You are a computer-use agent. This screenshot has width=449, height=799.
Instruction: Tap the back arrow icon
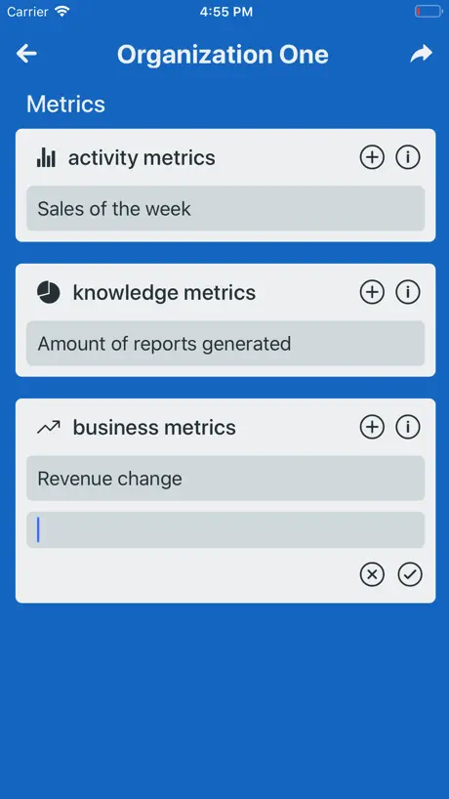click(x=26, y=54)
